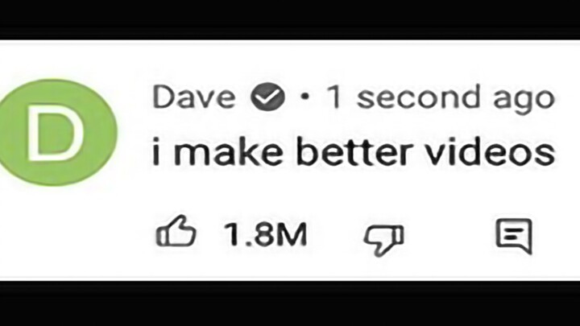Select the comment text 'i make better videos'

(x=354, y=152)
